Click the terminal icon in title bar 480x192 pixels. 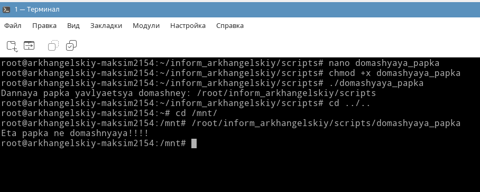(x=6, y=10)
